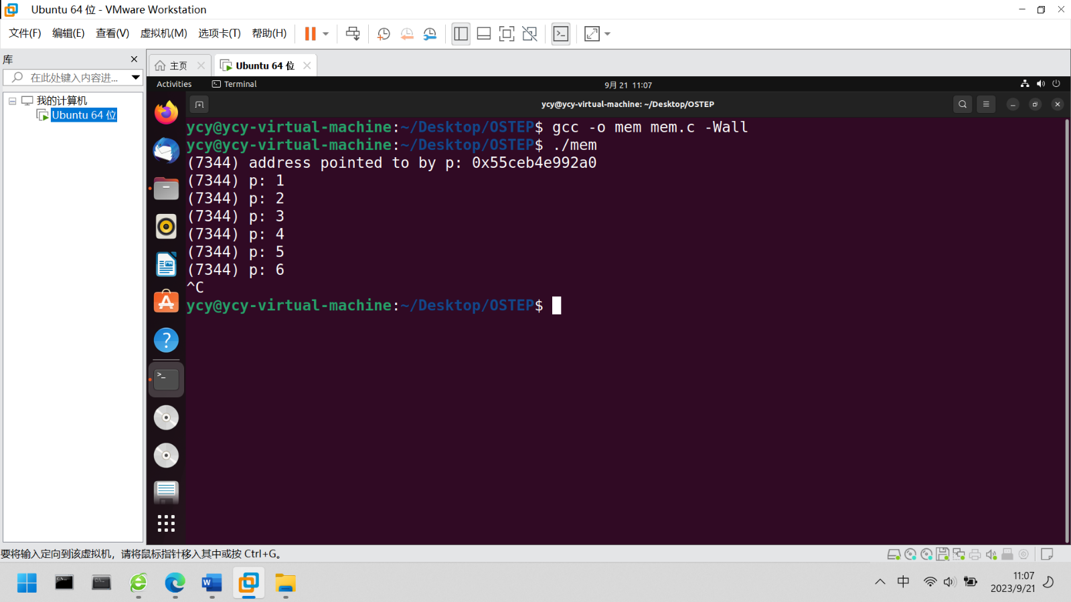Screen dimensions: 1071x602
Task: Send Ctrl+Alt+Del to the guest OS
Action: 353,33
